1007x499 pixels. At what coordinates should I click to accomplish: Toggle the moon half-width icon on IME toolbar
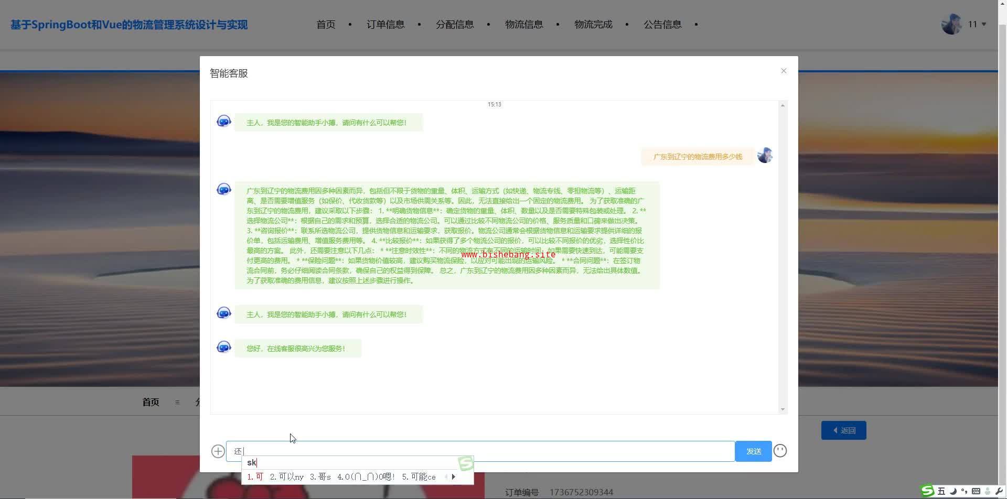(x=953, y=491)
